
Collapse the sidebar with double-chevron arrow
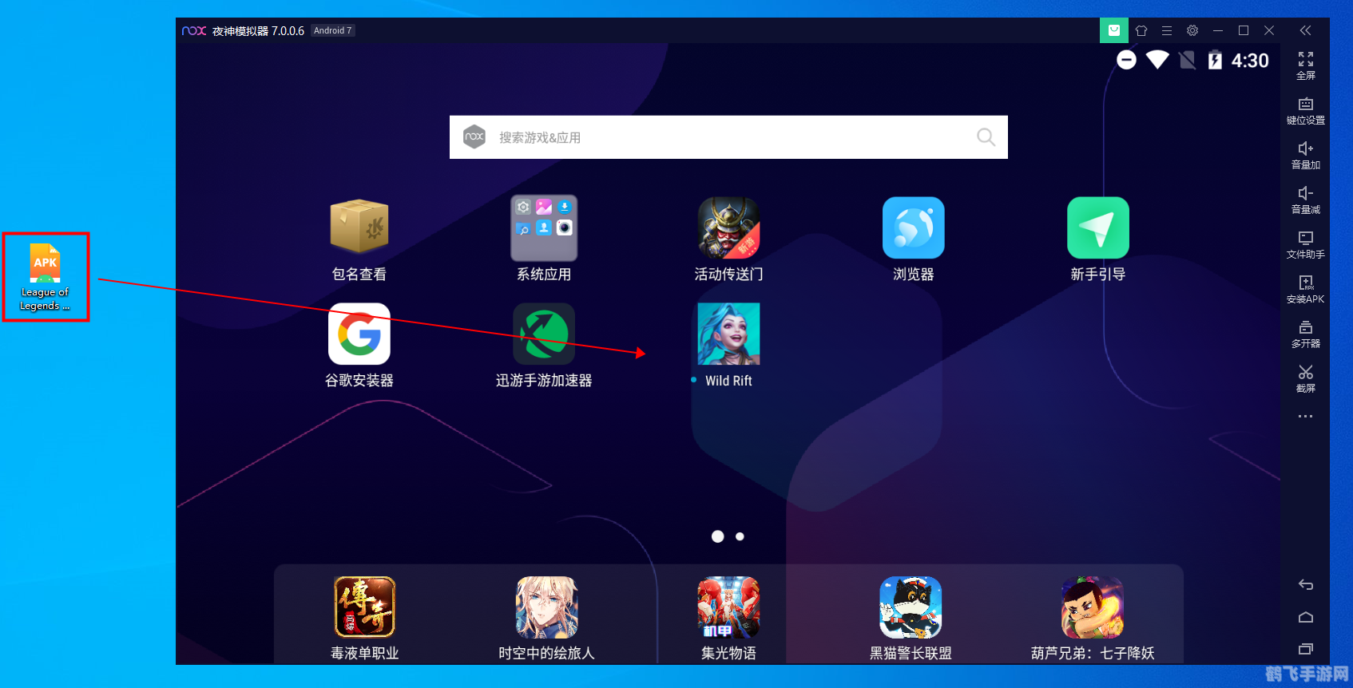coord(1305,30)
